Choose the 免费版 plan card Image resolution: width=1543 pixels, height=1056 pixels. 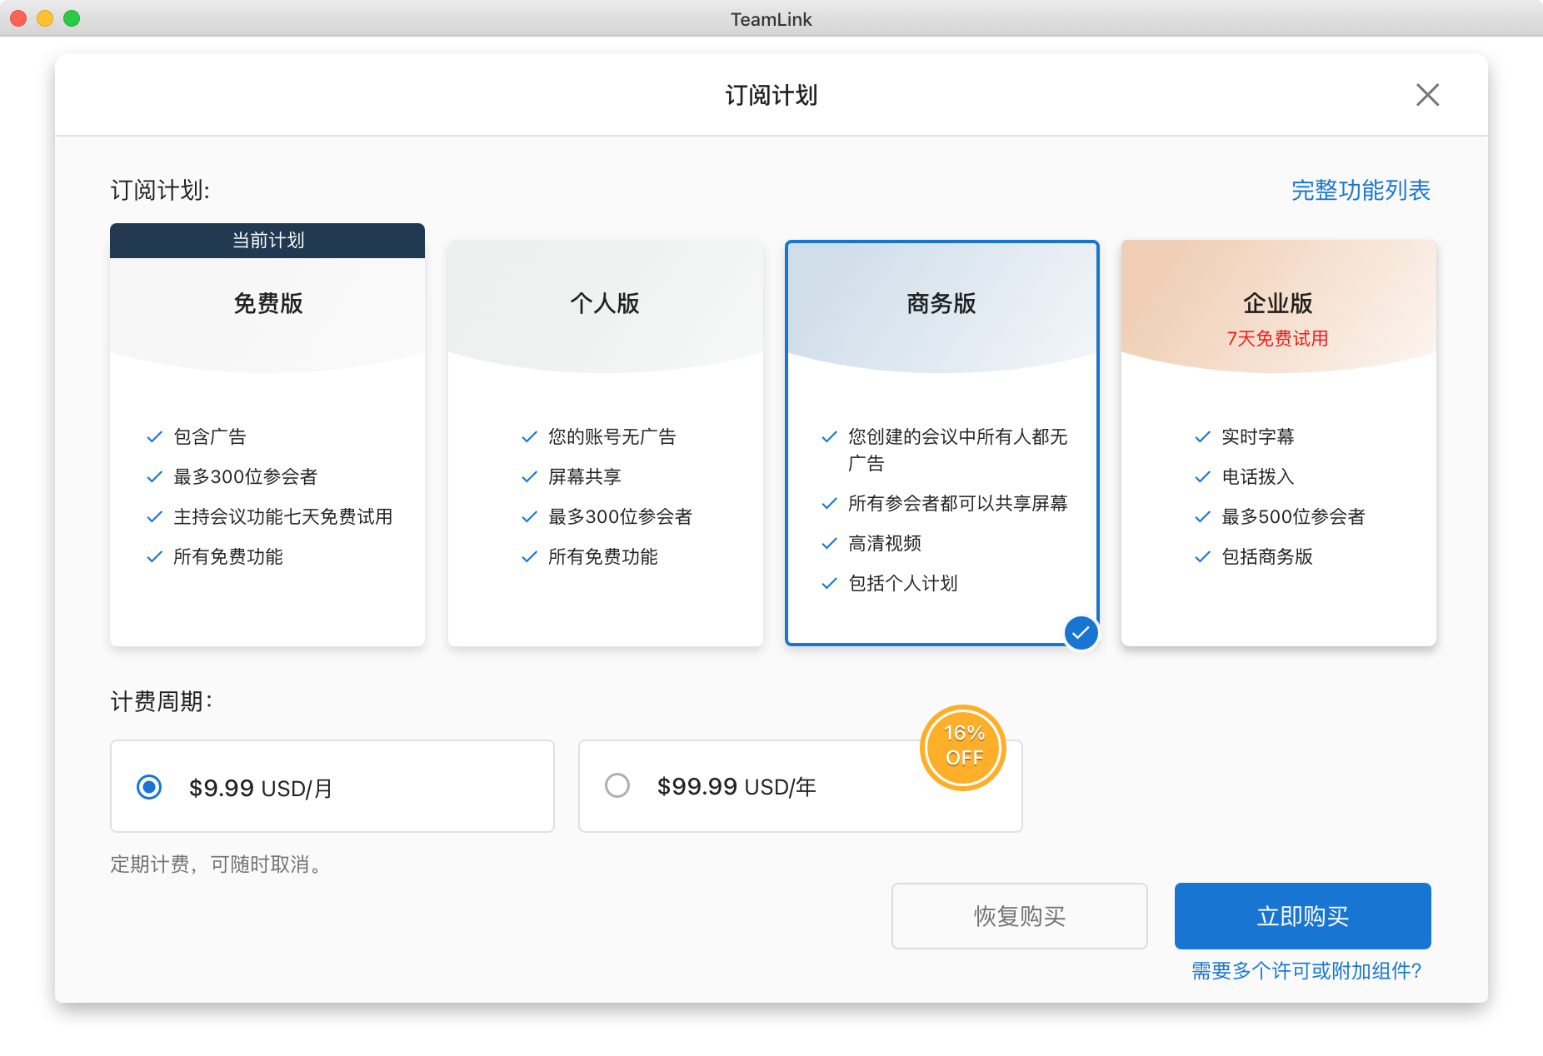pos(267,450)
